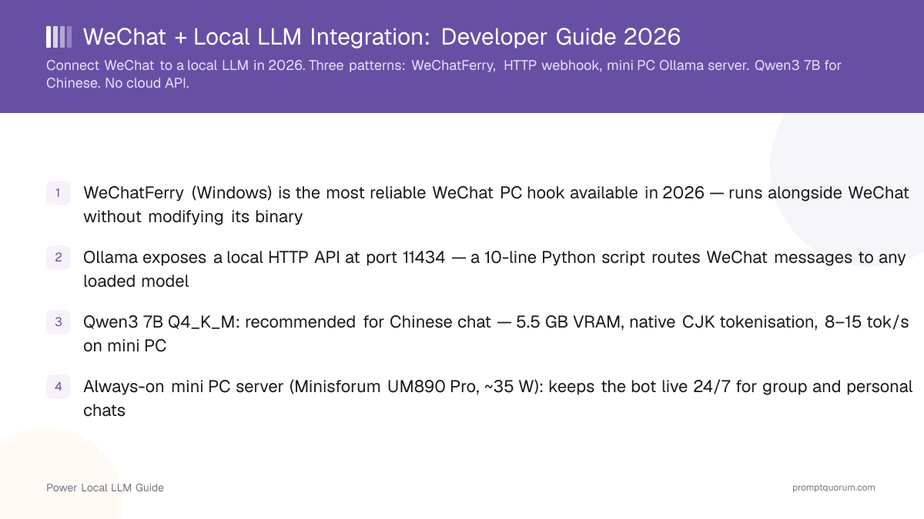The height and width of the screenshot is (519, 924).
Task: Click the subtitle starting 'Connect WeChat to a local LLM'
Action: (444, 74)
